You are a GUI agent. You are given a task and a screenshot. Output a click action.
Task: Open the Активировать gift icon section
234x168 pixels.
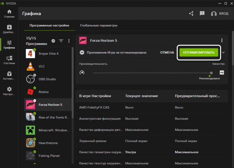pos(9,76)
